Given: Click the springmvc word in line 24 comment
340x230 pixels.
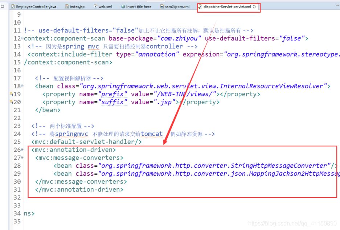Looking at the screenshot, I should (x=71, y=134).
